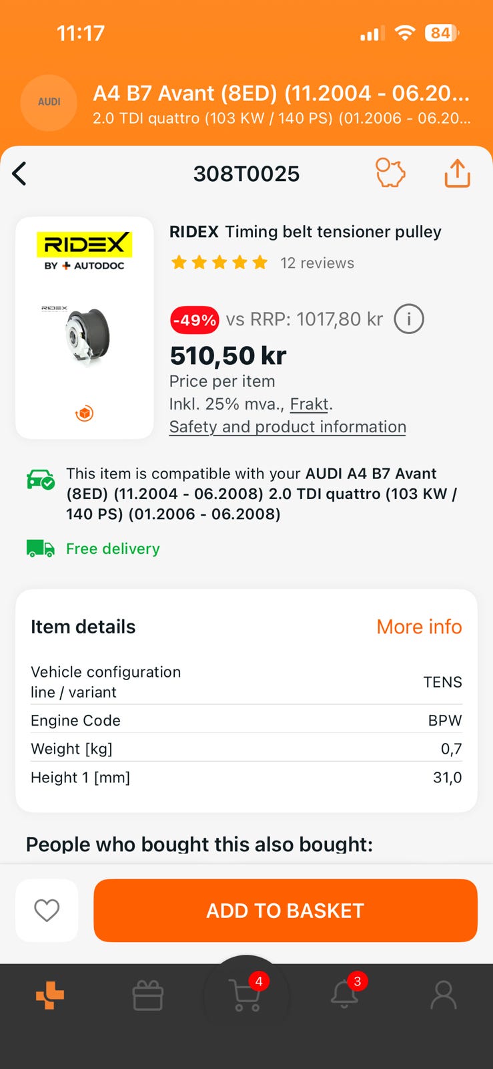Expand More info item details
493x1069 pixels.
tap(419, 627)
